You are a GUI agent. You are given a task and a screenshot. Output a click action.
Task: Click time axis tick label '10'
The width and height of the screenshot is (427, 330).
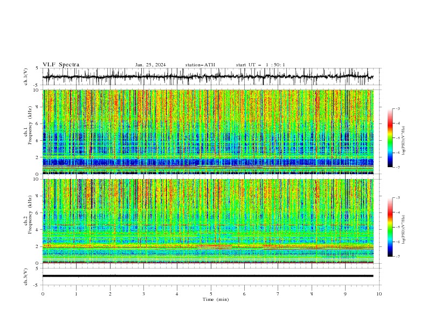(x=379, y=294)
